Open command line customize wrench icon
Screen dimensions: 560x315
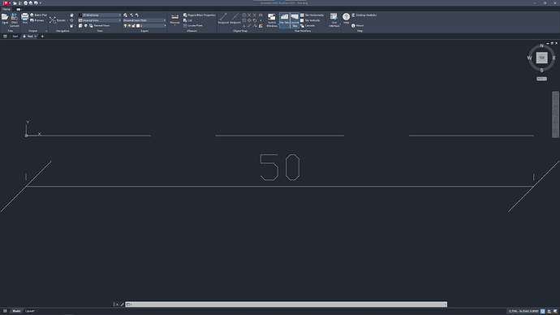122,304
